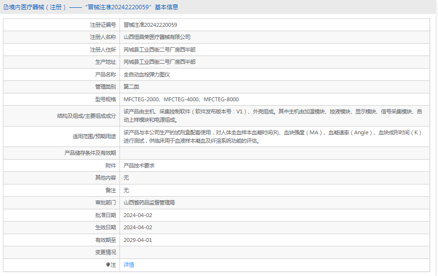Click the 附件 label
438x276 pixels.
pyautogui.click(x=111, y=166)
